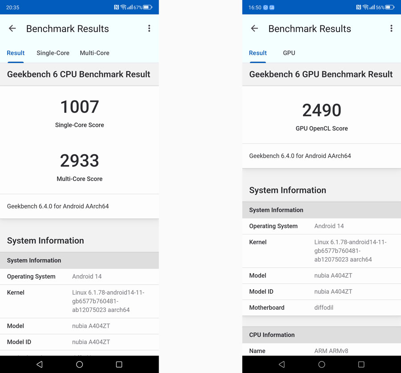401x373 pixels.
Task: Tap NFC icon in GPU screen status bar
Action: pyautogui.click(x=359, y=7)
